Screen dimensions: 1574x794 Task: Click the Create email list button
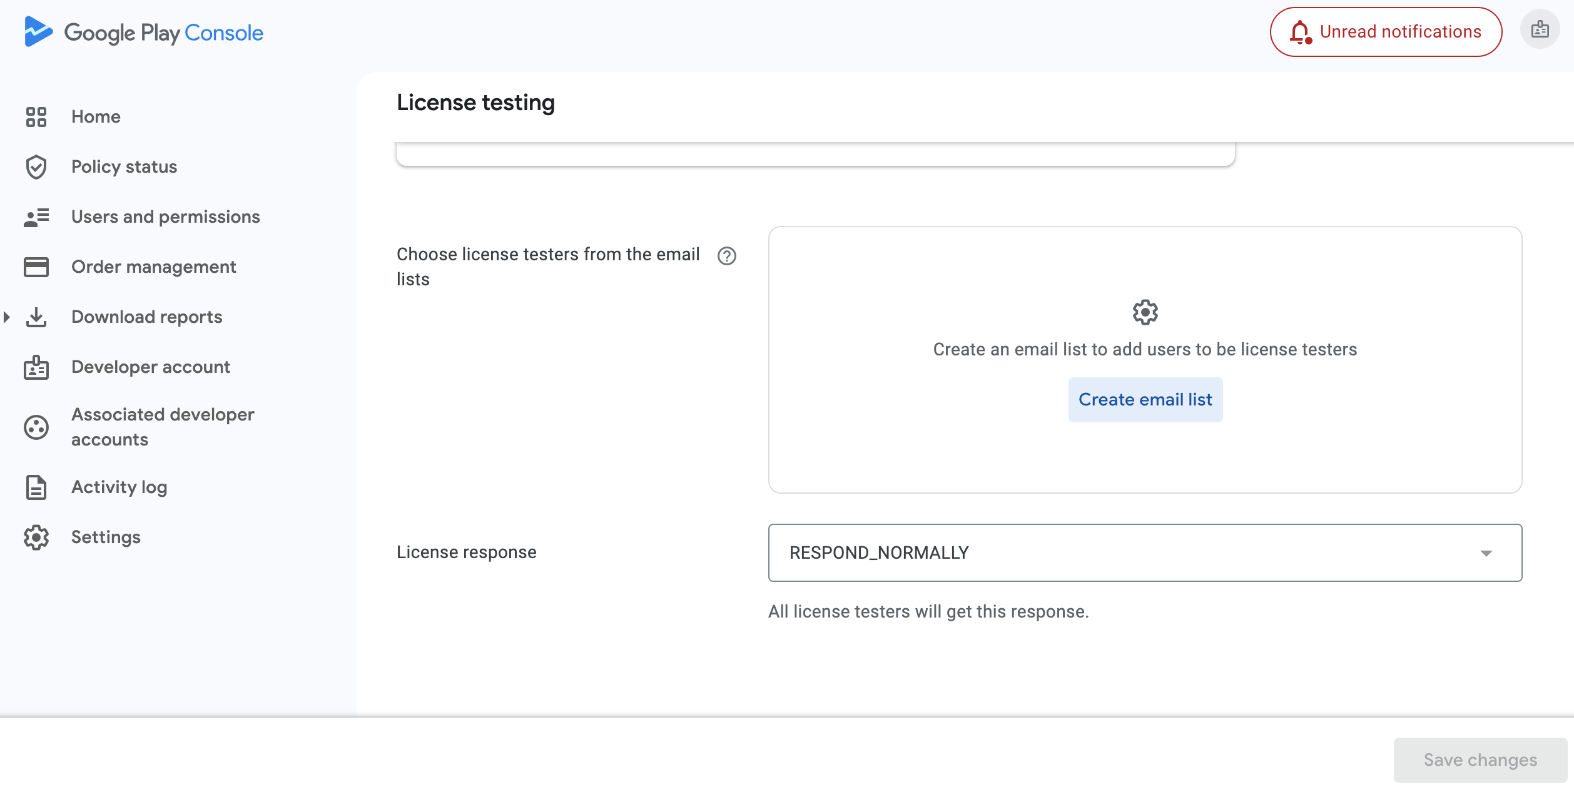[1144, 399]
